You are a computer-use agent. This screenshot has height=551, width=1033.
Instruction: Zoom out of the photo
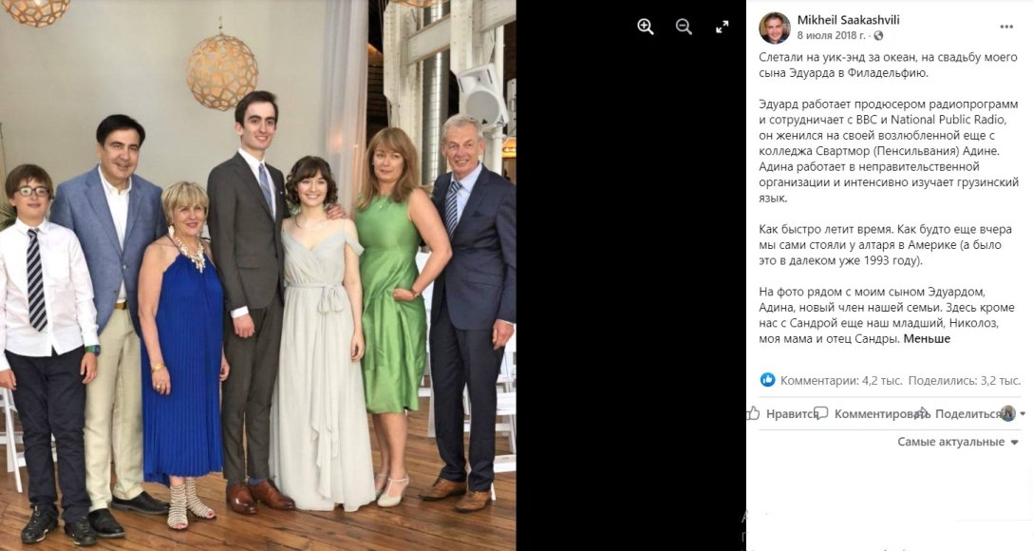[684, 28]
